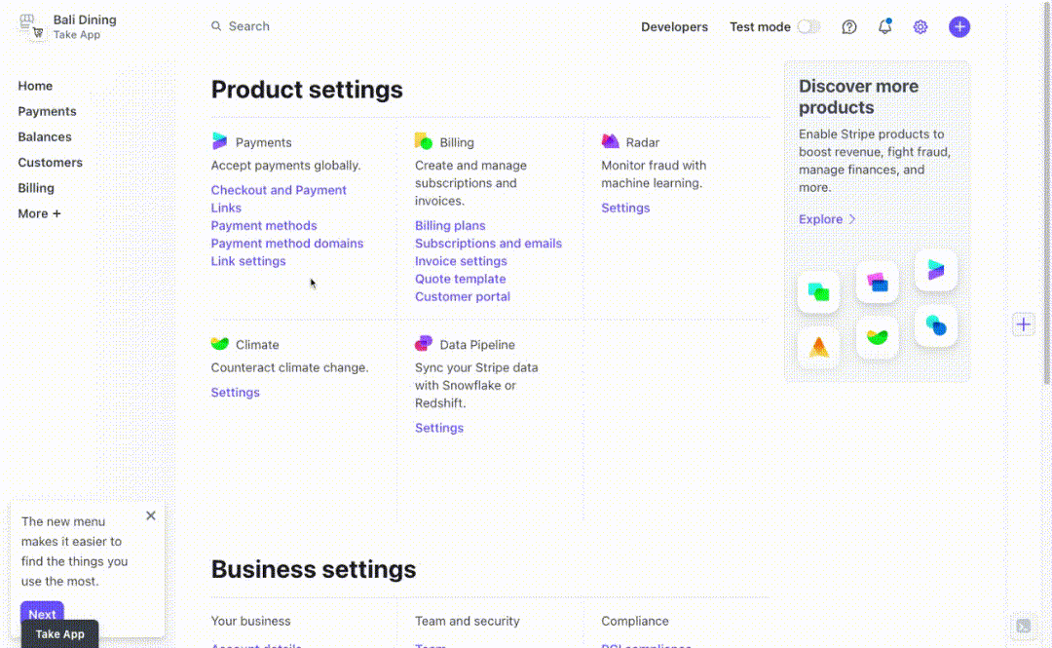This screenshot has height=648, width=1052.
Task: Open Subscriptions and emails link
Action: click(x=488, y=243)
